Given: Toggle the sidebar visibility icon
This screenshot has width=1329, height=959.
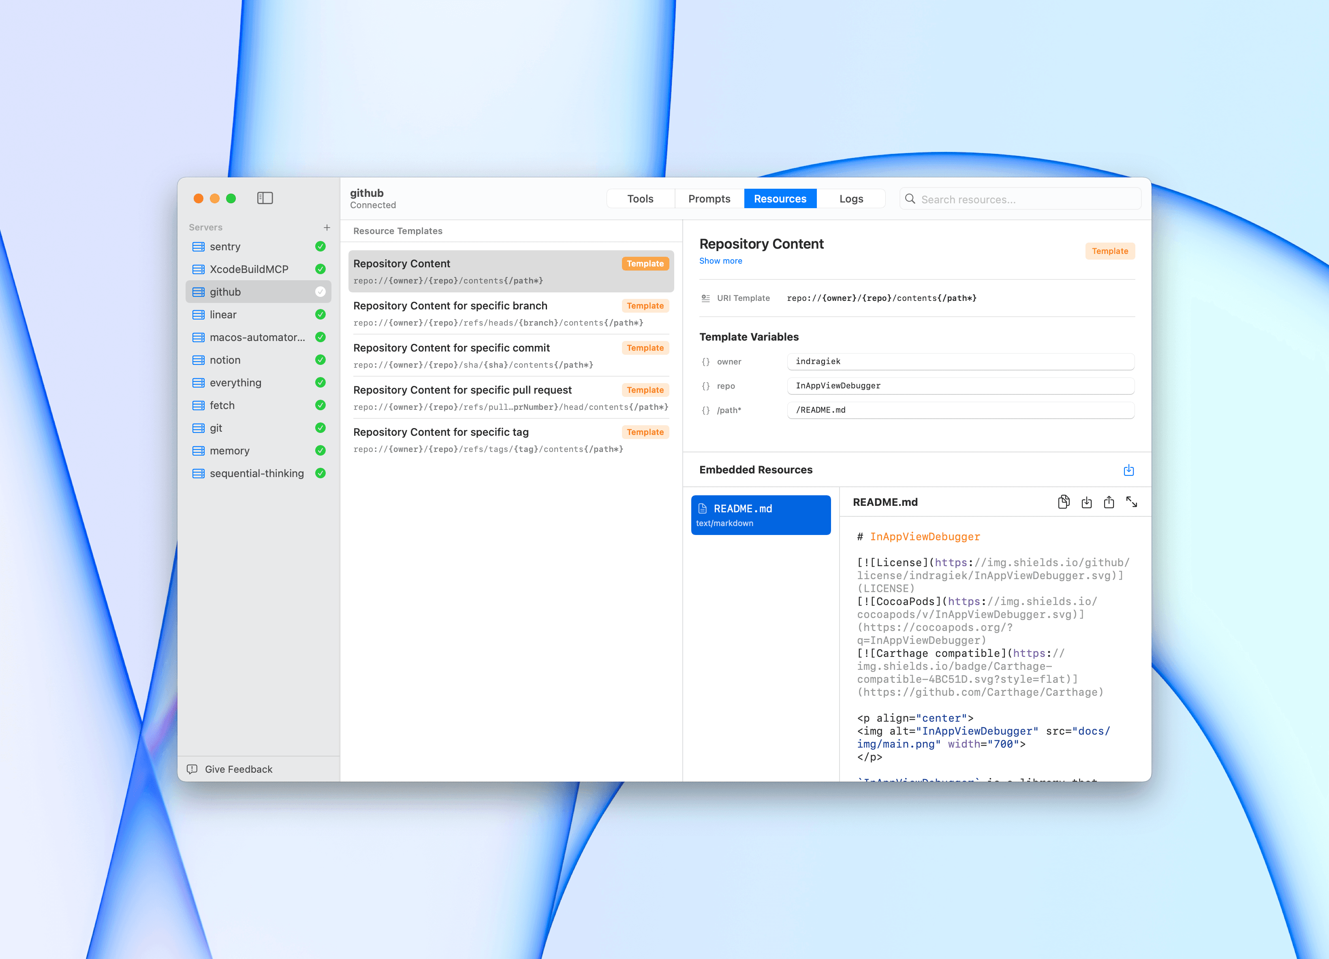Looking at the screenshot, I should pos(265,198).
